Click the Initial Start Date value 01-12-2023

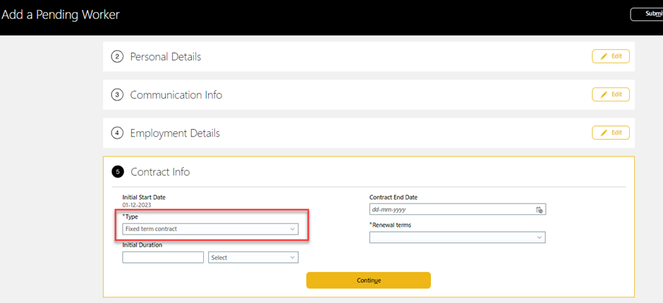pyautogui.click(x=137, y=205)
